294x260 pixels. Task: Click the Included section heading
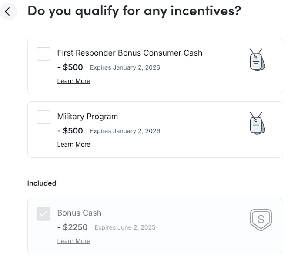(42, 183)
